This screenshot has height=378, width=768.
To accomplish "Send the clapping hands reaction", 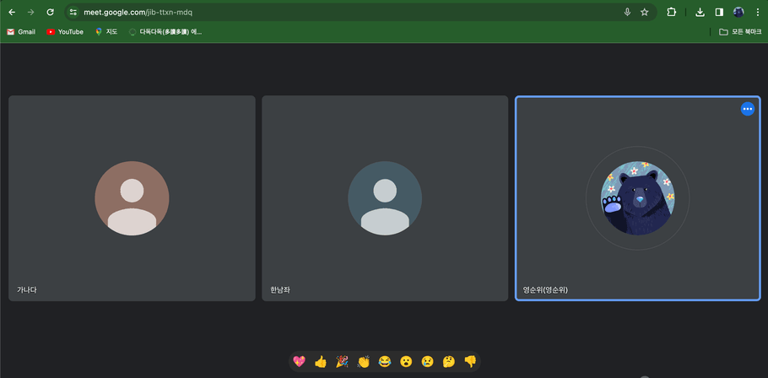I will tap(364, 362).
